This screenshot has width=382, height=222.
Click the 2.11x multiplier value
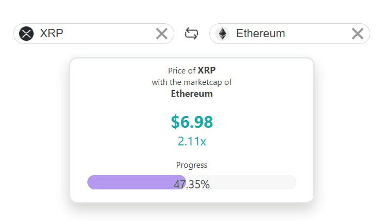(192, 141)
